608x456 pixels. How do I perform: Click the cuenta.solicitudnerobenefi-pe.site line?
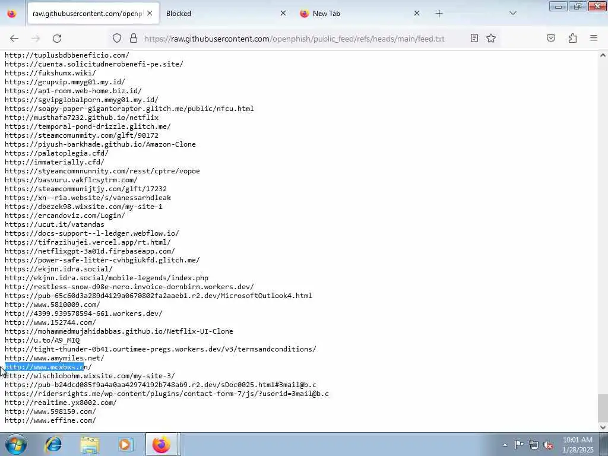[94, 64]
